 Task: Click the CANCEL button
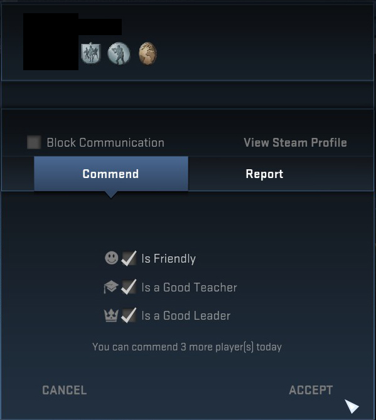[x=65, y=390]
